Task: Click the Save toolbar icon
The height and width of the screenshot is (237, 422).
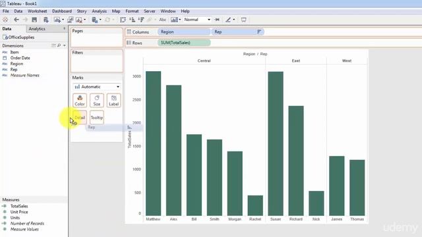Action: point(34,20)
